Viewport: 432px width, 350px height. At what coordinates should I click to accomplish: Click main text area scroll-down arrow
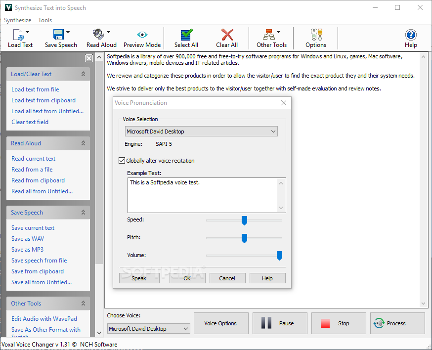click(x=423, y=304)
